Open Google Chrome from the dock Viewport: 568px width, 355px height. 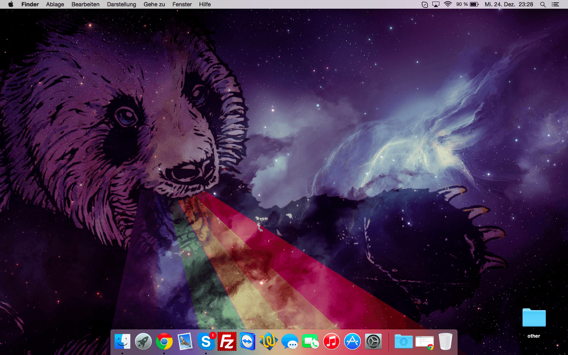tap(164, 342)
